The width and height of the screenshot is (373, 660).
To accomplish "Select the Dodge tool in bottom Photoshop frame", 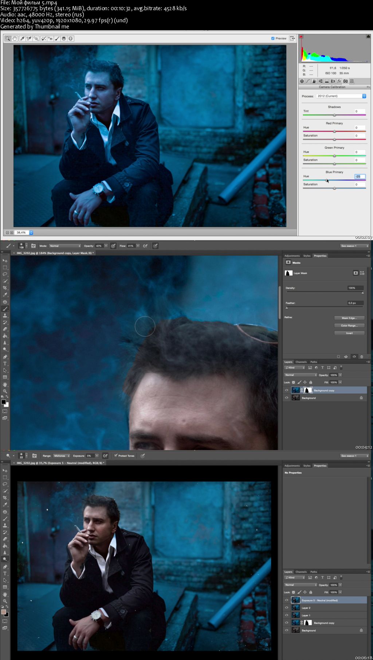I will click(5, 559).
